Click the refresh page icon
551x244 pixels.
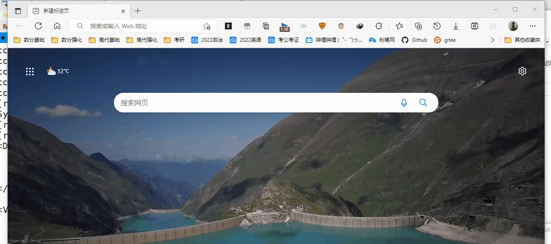click(x=38, y=26)
